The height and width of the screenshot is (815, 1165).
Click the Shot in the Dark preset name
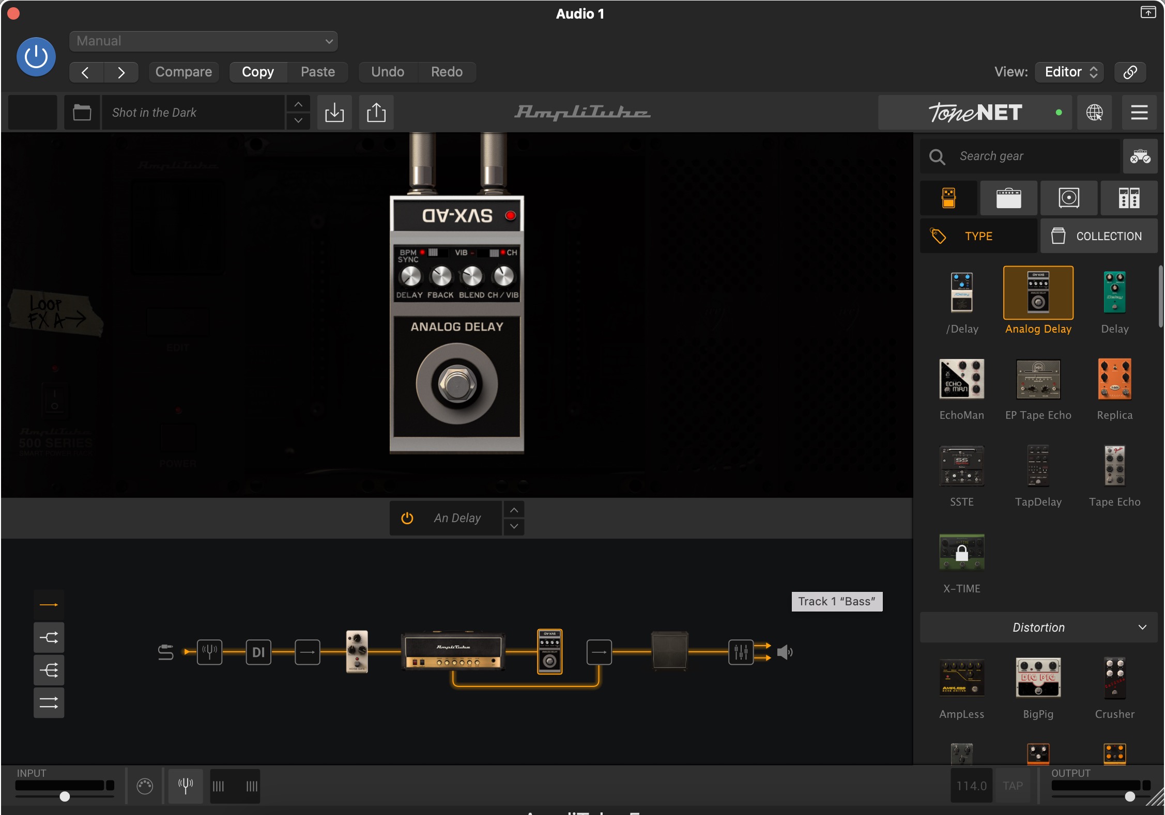coord(193,113)
